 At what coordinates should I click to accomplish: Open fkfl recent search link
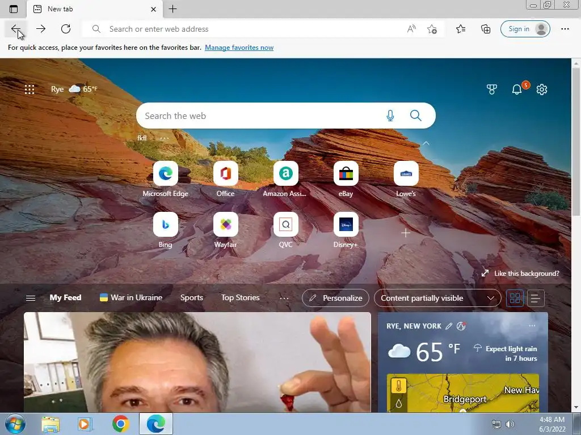142,138
